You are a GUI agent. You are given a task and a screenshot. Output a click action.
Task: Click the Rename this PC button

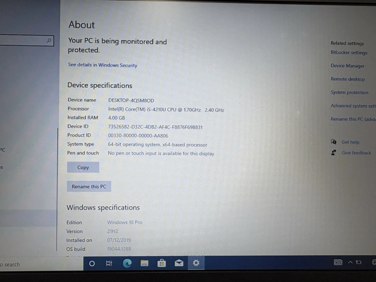[89, 186]
